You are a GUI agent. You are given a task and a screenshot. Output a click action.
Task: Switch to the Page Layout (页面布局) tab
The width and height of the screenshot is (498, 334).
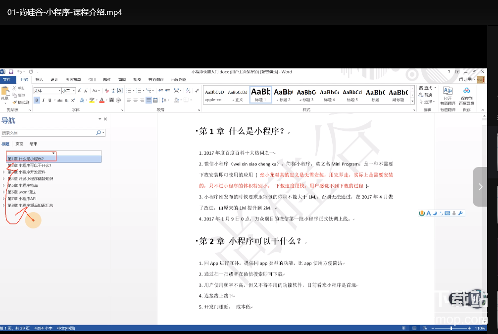[73, 79]
